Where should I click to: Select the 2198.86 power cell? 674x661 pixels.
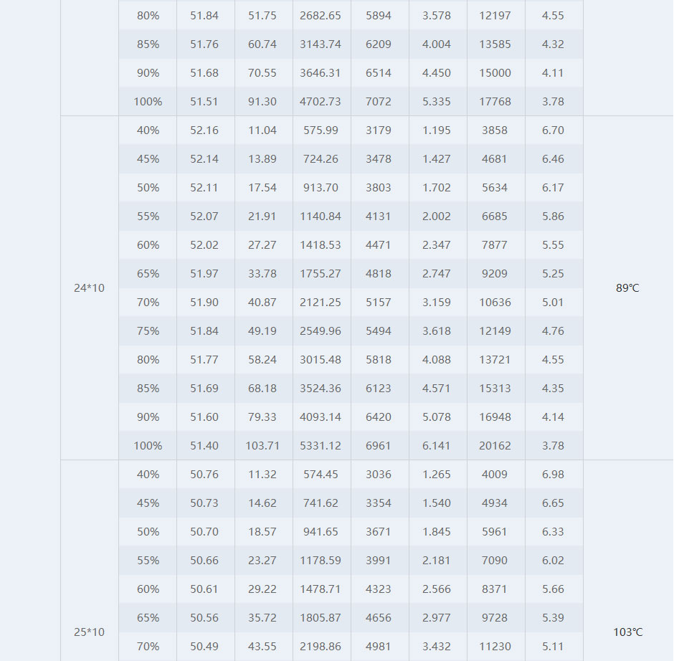coord(321,647)
